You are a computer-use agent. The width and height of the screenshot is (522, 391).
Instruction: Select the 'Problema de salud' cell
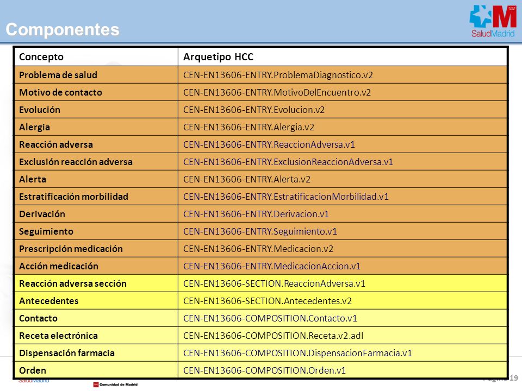96,75
